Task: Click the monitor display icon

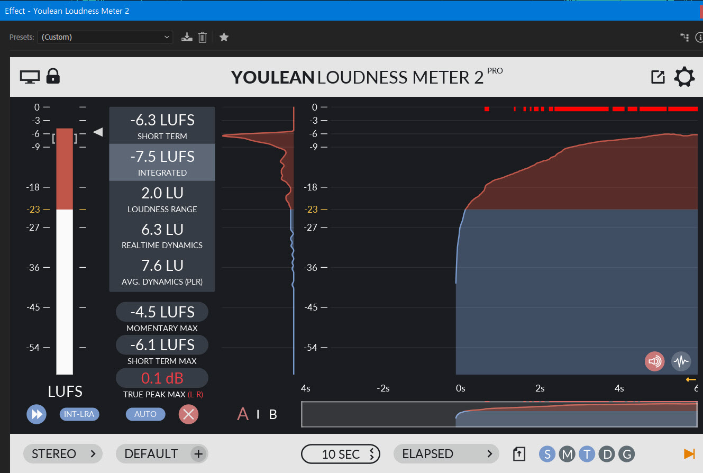Action: click(30, 77)
